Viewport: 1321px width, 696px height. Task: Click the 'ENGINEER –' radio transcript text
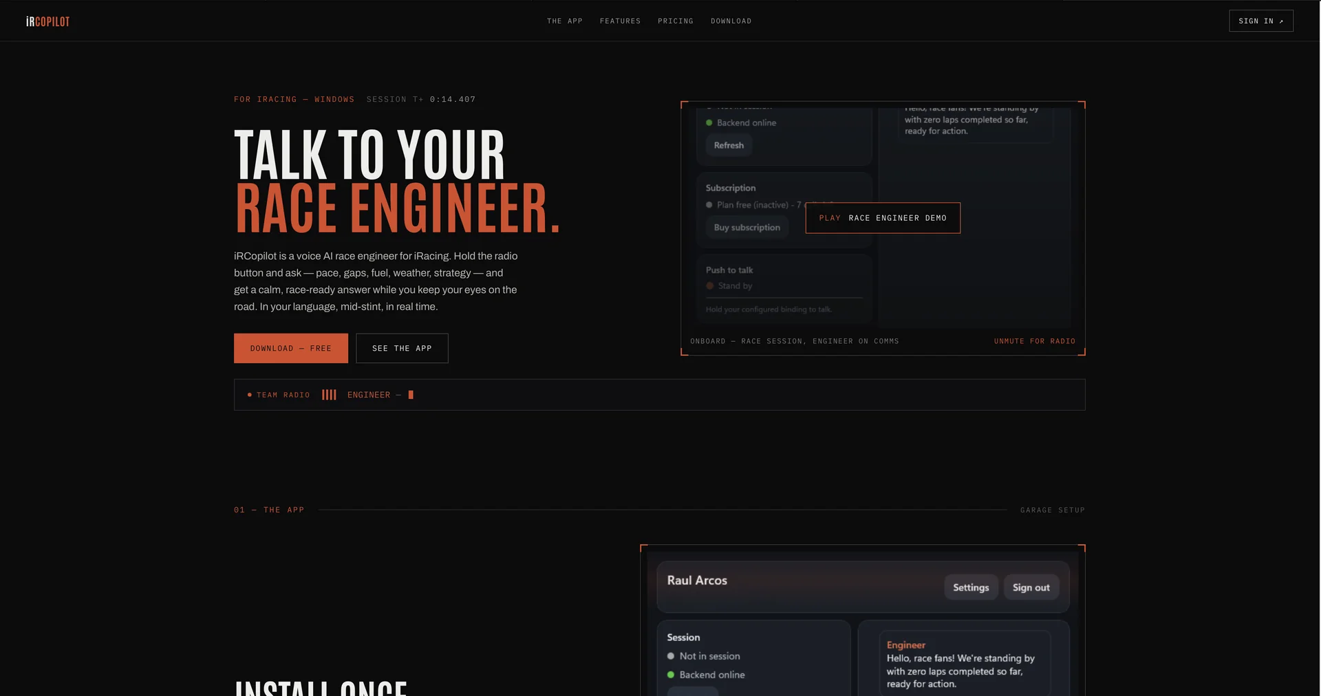coord(374,395)
